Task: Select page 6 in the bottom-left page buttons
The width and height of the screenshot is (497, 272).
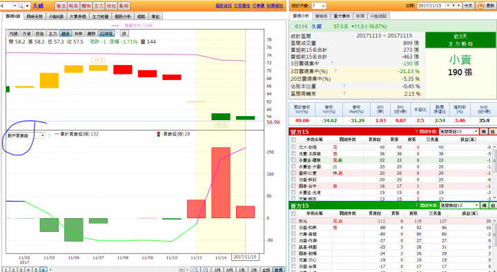Action: pos(43,269)
